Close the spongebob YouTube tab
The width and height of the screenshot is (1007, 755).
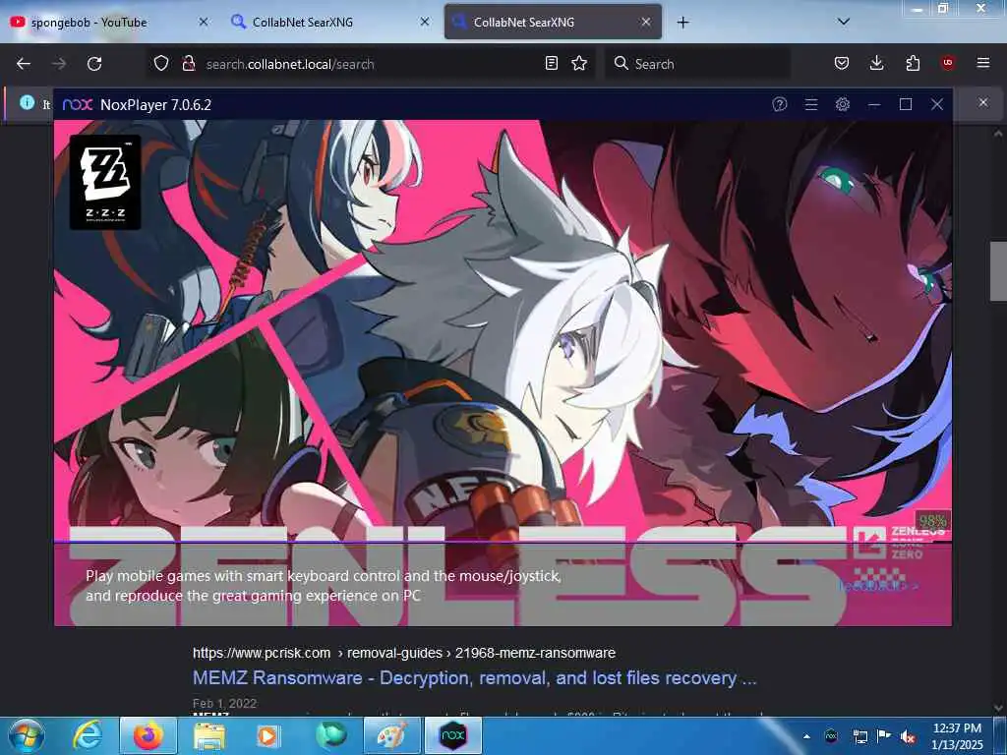[x=204, y=22]
